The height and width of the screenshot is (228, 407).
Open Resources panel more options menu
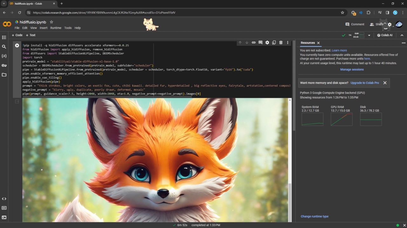(404, 43)
